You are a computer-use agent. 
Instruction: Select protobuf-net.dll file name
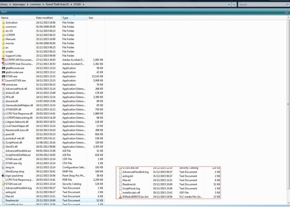click(x=15, y=138)
